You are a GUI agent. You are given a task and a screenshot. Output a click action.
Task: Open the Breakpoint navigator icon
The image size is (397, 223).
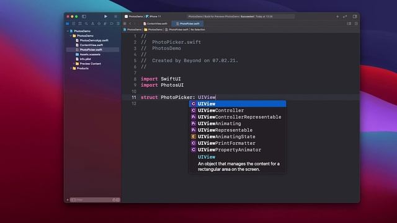112,24
